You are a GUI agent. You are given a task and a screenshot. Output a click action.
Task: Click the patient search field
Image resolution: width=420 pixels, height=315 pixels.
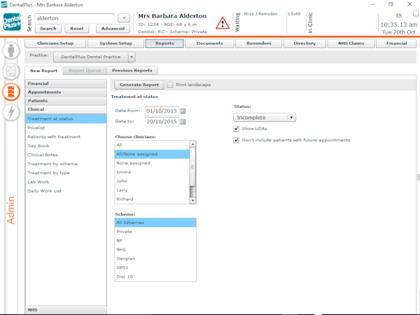tap(75, 18)
